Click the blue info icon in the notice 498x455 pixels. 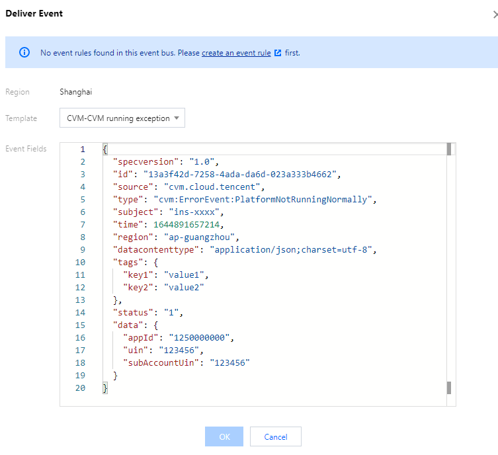tap(24, 52)
